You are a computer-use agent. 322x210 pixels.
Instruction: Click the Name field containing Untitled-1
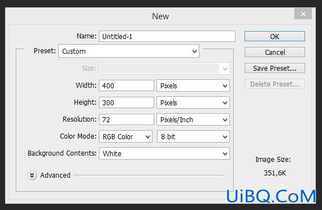tap(167, 36)
